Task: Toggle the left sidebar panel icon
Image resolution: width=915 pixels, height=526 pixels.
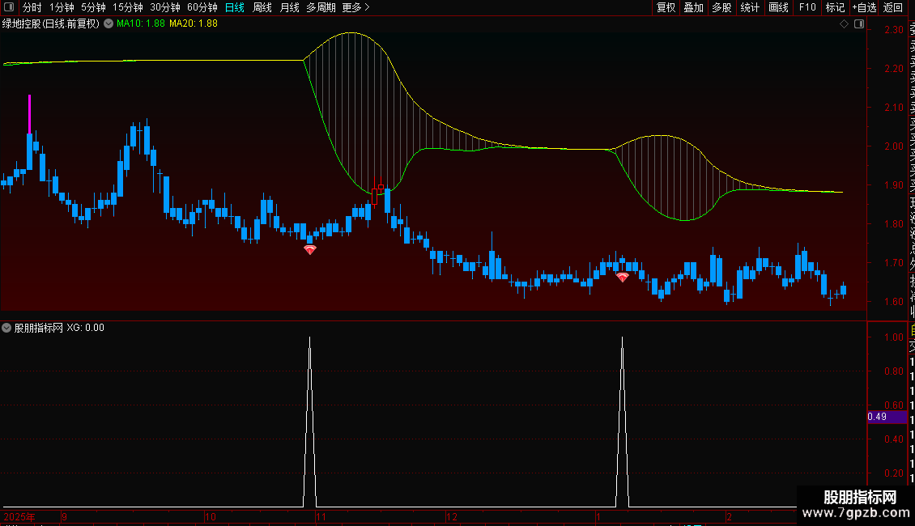Action: [x=9, y=7]
